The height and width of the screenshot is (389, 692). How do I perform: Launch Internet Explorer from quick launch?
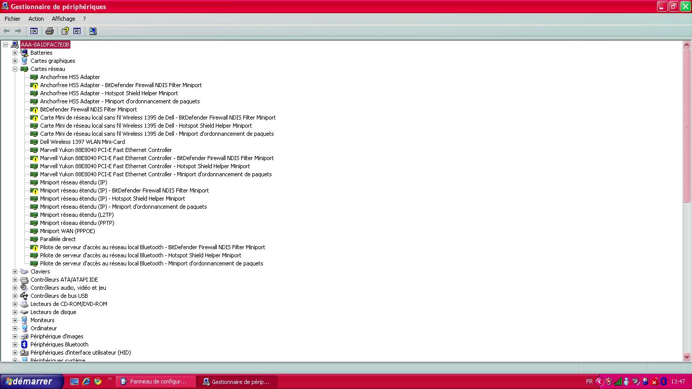(86, 381)
